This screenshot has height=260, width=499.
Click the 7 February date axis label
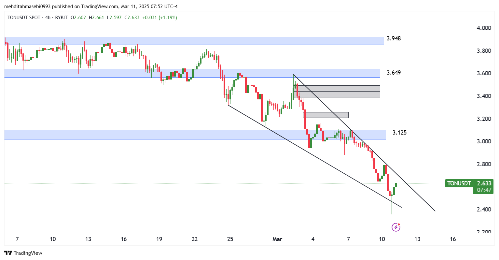coord(17,239)
